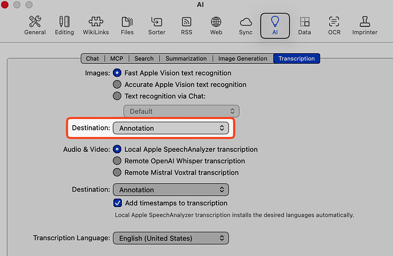Open the Images Destination dropdown
This screenshot has height=256, width=393.
pos(171,128)
